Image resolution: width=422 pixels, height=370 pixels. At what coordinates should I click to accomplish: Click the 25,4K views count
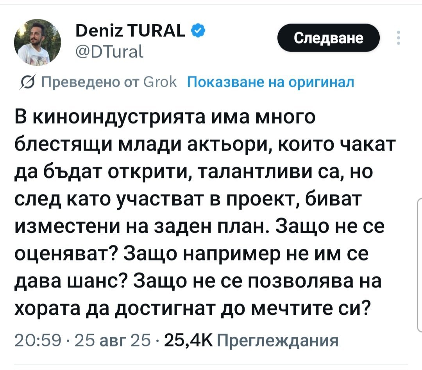click(x=188, y=341)
